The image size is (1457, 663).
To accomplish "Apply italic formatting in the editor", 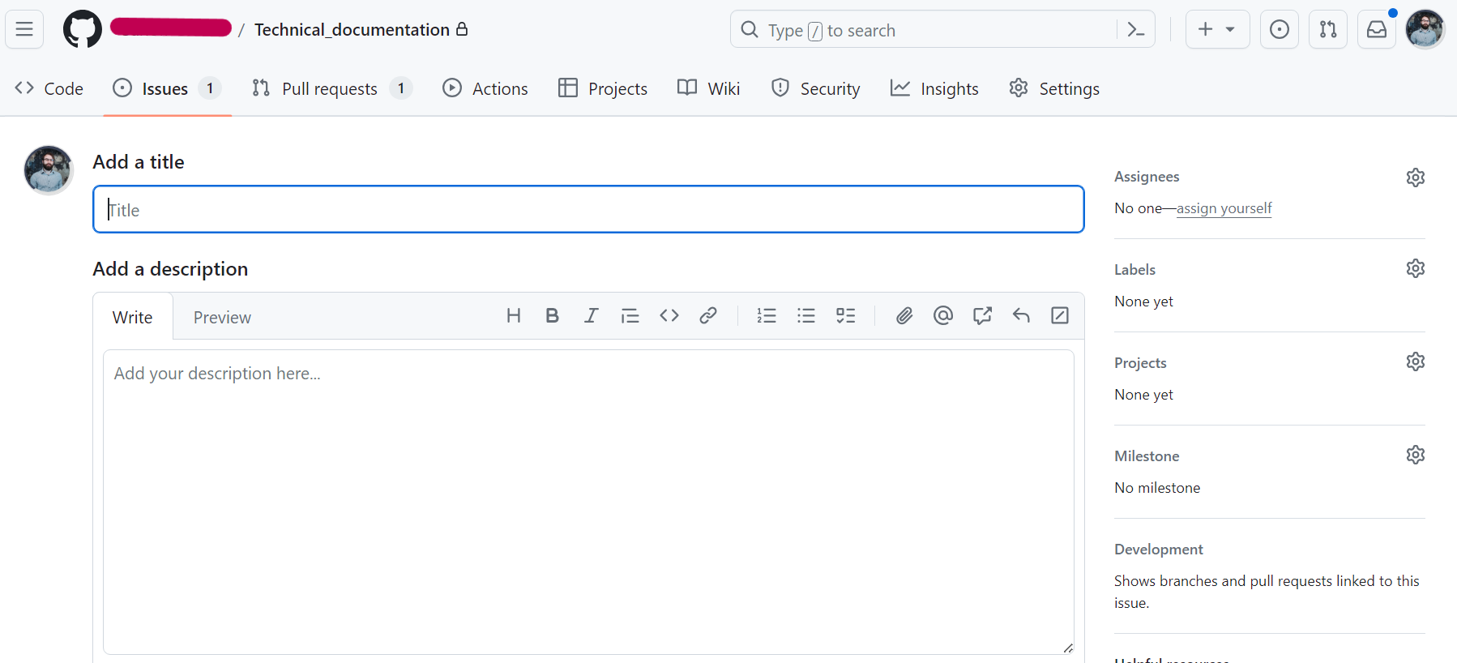I will pyautogui.click(x=591, y=316).
